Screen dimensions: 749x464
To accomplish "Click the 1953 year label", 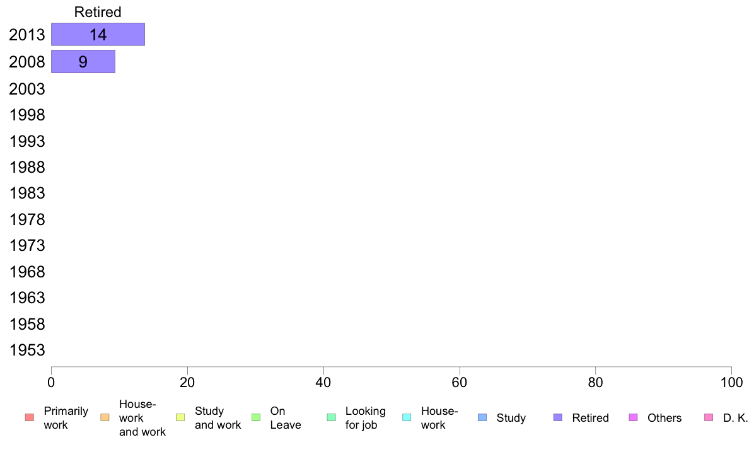I will 26,350.
